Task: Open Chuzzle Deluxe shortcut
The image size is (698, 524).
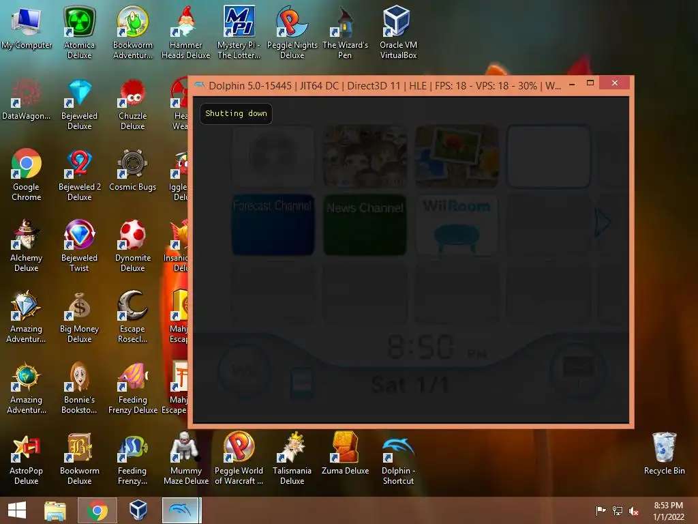Action: 133,104
